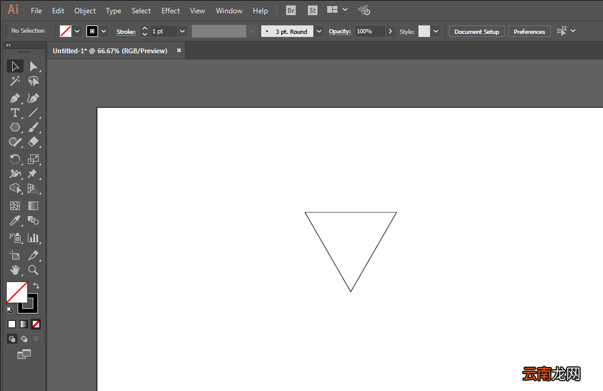Screen dimensions: 603x391
Task: Open the stroke weight dropdown
Action: 182,31
